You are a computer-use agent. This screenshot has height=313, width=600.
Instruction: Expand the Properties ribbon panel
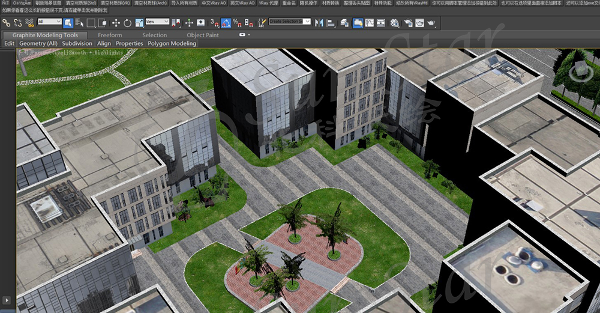click(x=130, y=44)
